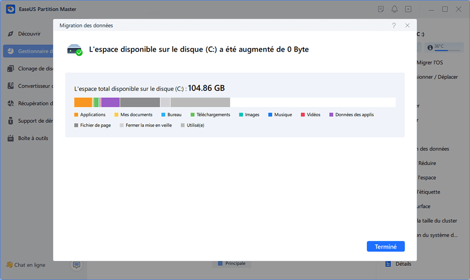Click the EaseUS Partition Master logo
This screenshot has height=280, width=470.
(10, 9)
